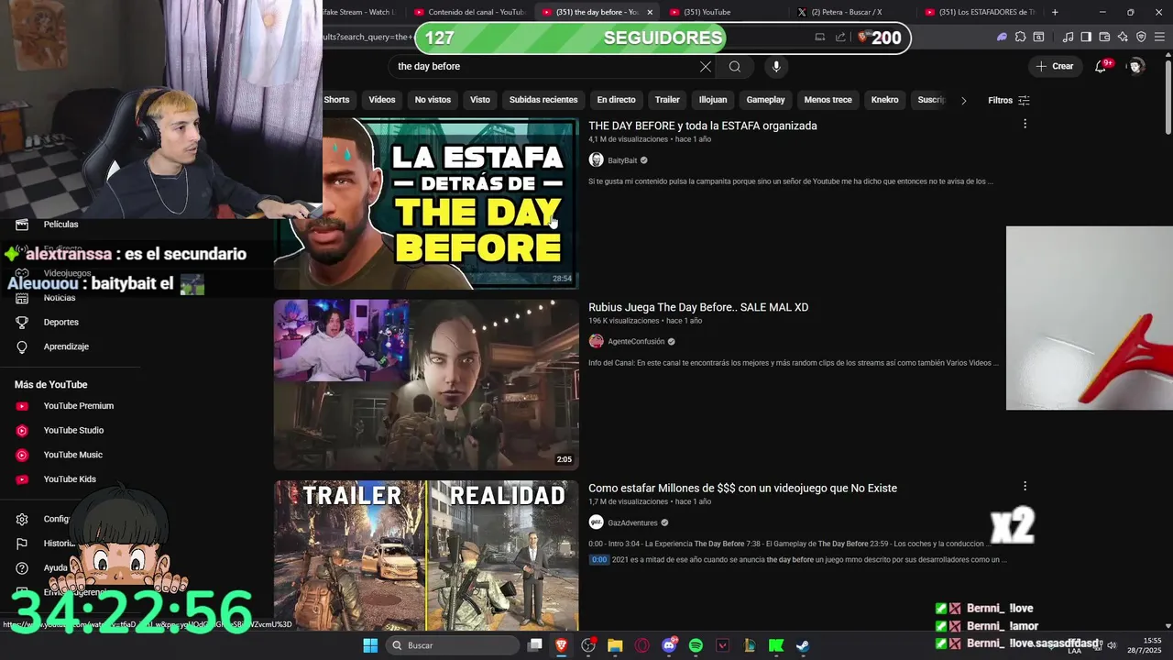Open Spotify from taskbar
1173x660 pixels.
tap(696, 645)
